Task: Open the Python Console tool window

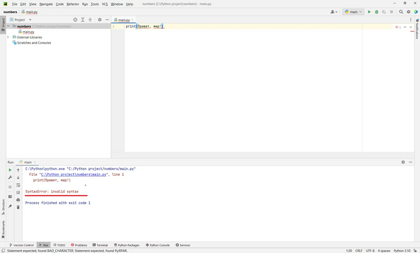Action: coord(157,245)
